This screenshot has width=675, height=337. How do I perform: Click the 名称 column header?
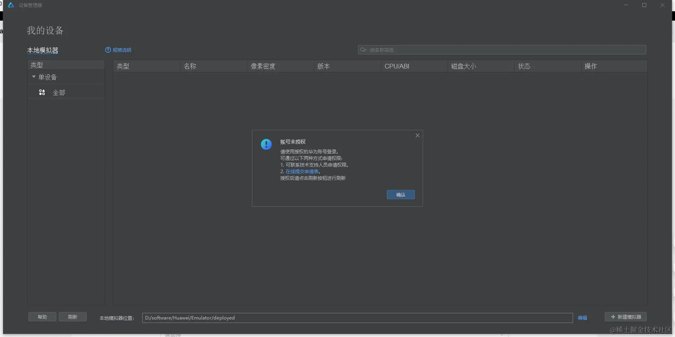[213, 66]
